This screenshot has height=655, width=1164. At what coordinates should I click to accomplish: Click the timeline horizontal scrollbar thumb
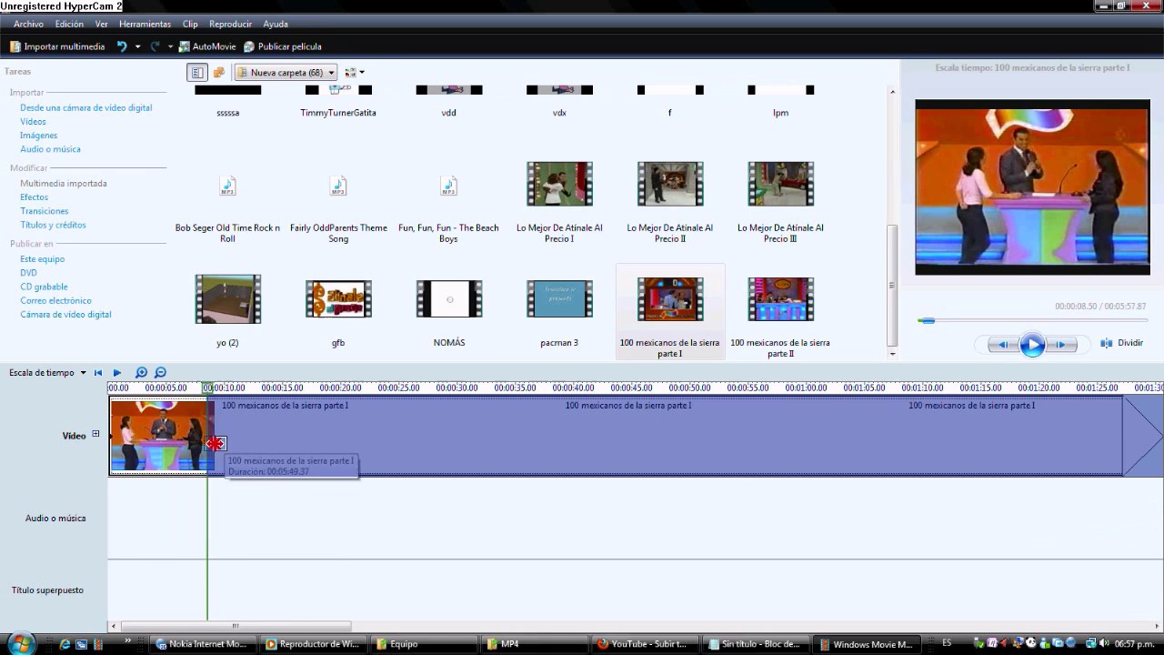pos(236,626)
